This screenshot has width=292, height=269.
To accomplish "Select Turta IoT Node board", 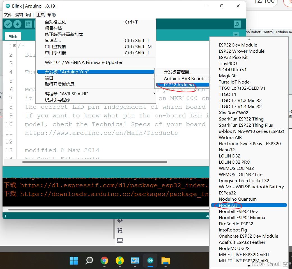I will pos(249,82).
